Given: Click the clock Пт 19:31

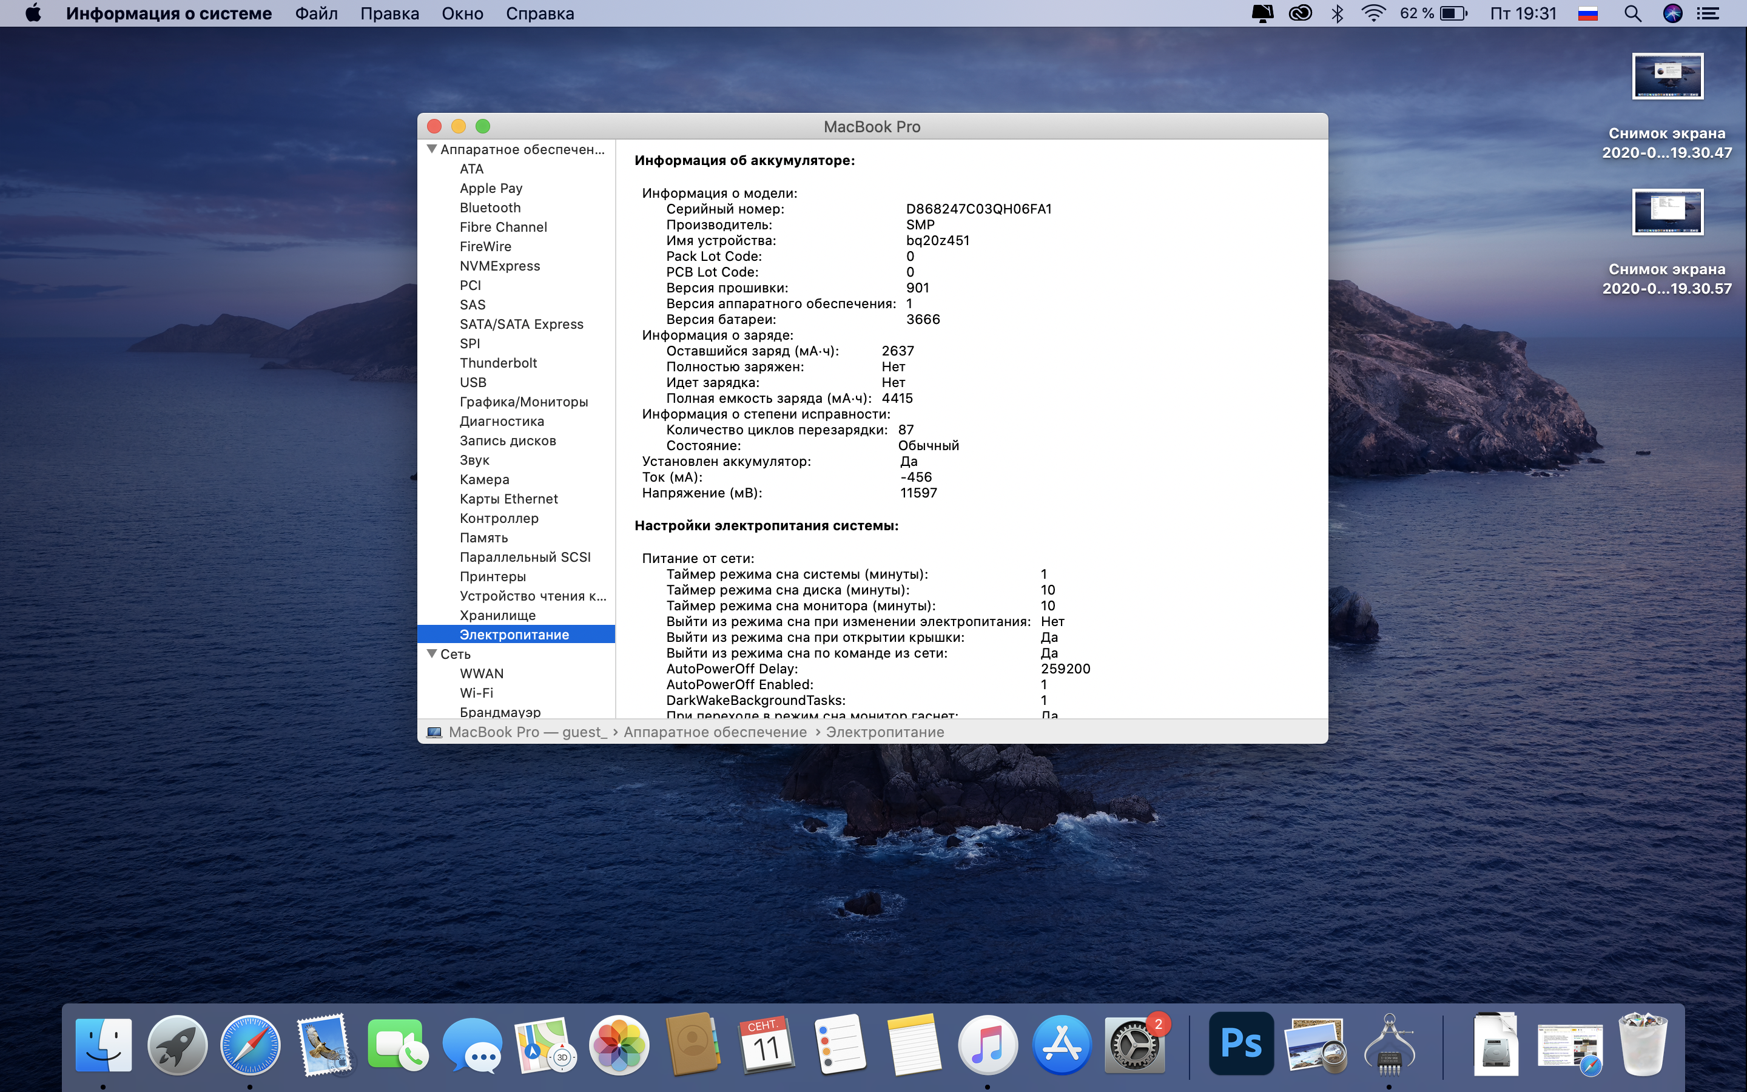Looking at the screenshot, I should tap(1523, 13).
